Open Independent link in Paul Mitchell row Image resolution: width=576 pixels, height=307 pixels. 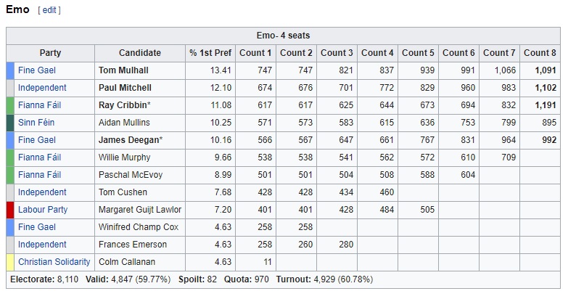(x=42, y=88)
